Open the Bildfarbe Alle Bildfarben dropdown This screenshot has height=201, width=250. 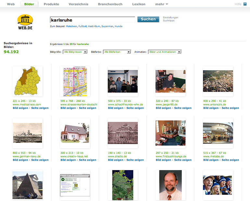click(117, 52)
